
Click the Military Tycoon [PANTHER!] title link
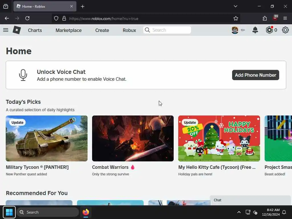(37, 167)
